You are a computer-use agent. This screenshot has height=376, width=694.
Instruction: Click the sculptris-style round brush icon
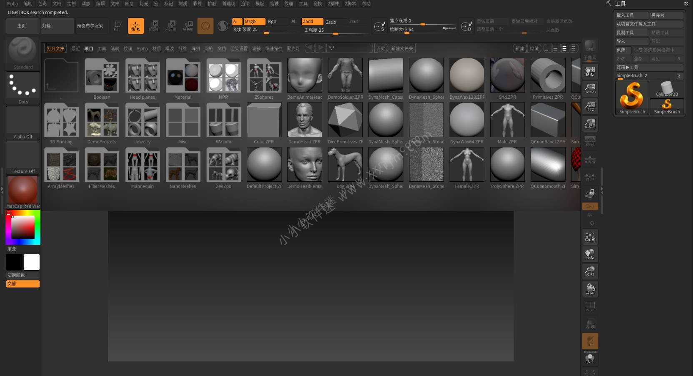[x=223, y=26]
